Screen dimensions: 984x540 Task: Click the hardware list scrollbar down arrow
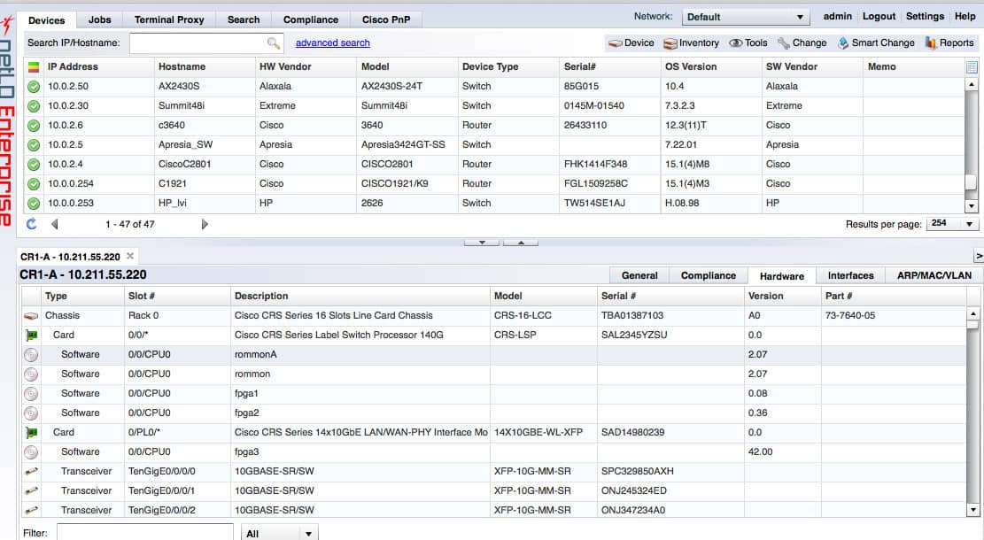point(972,510)
